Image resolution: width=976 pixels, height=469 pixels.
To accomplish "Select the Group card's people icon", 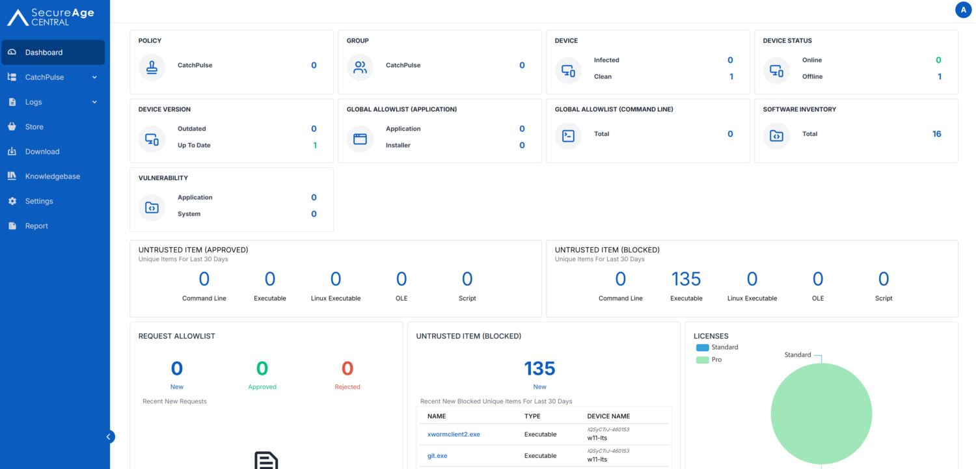I will [x=360, y=65].
